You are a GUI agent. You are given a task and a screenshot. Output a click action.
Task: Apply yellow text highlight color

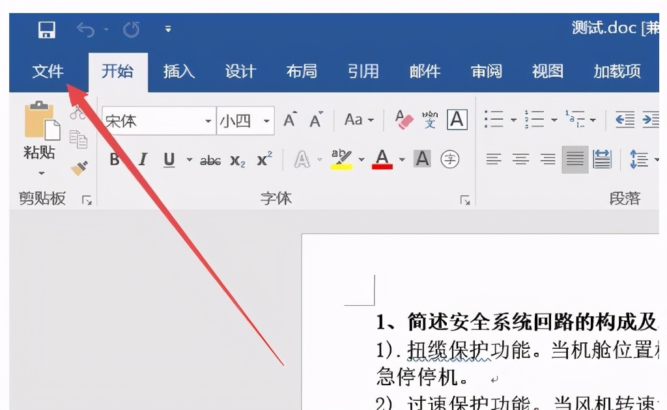point(340,158)
